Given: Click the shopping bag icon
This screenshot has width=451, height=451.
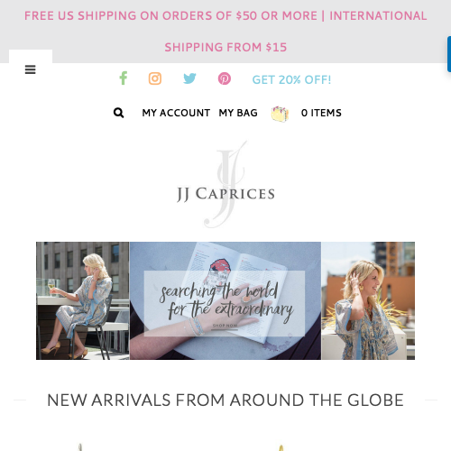Looking at the screenshot, I should pos(280,114).
